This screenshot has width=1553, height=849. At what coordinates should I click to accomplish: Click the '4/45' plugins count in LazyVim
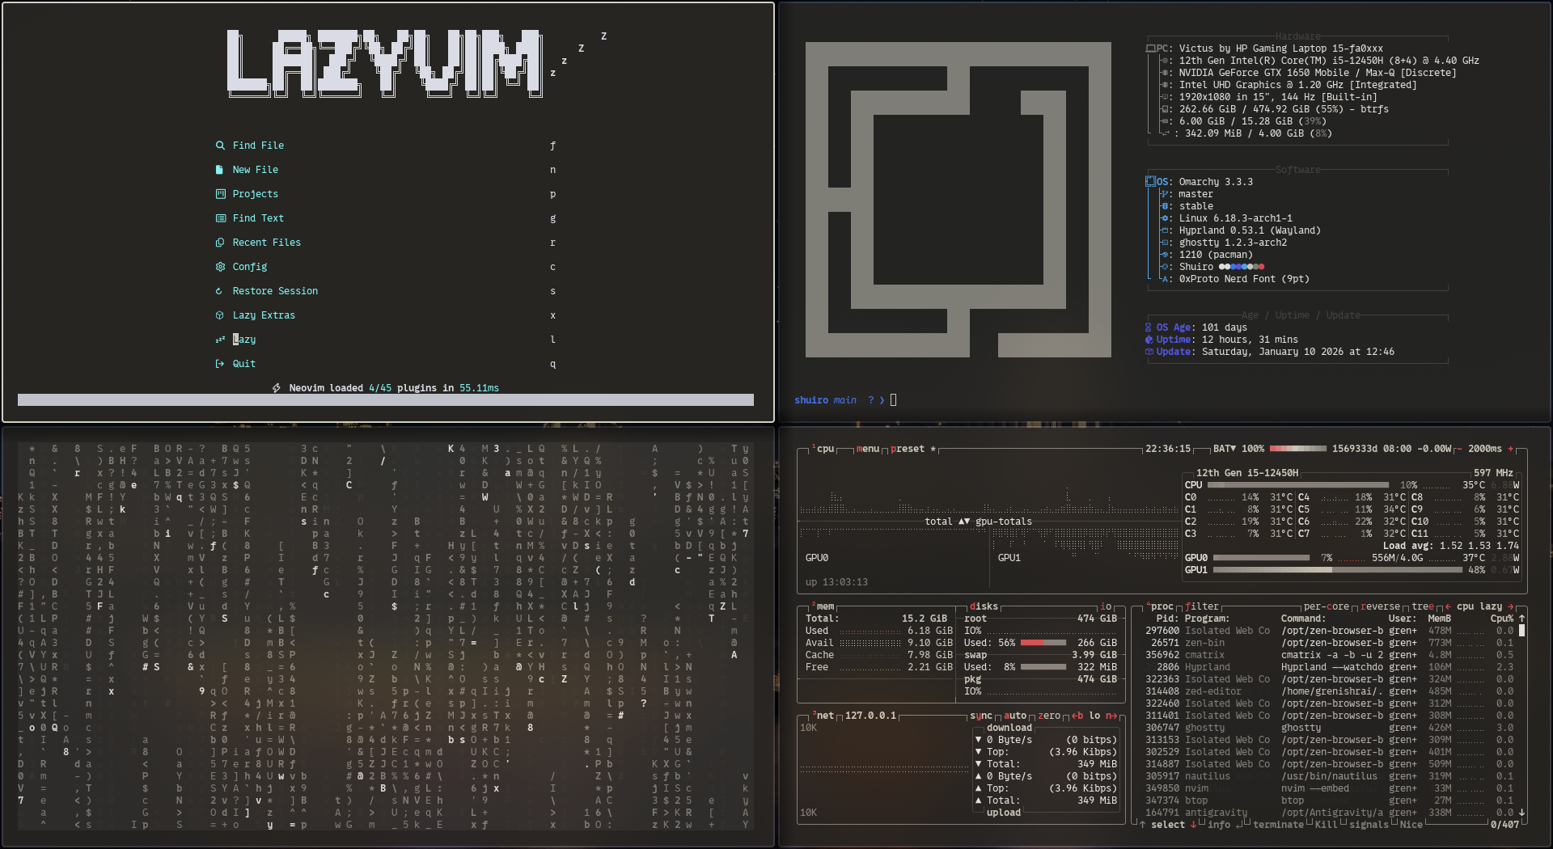tap(380, 388)
